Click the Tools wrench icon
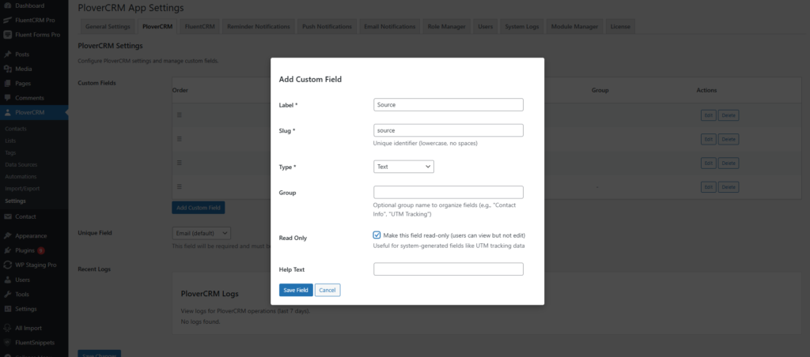The width and height of the screenshot is (810, 357). pos(8,294)
